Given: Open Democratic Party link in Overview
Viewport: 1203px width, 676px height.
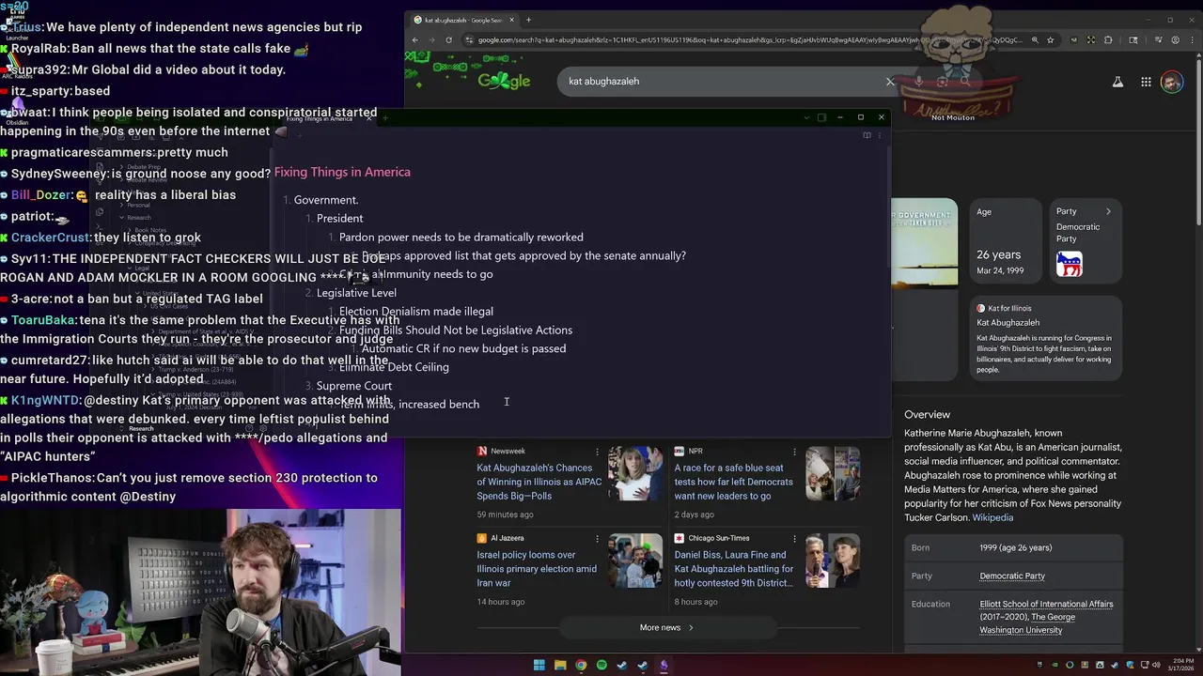Looking at the screenshot, I should click(x=1012, y=576).
